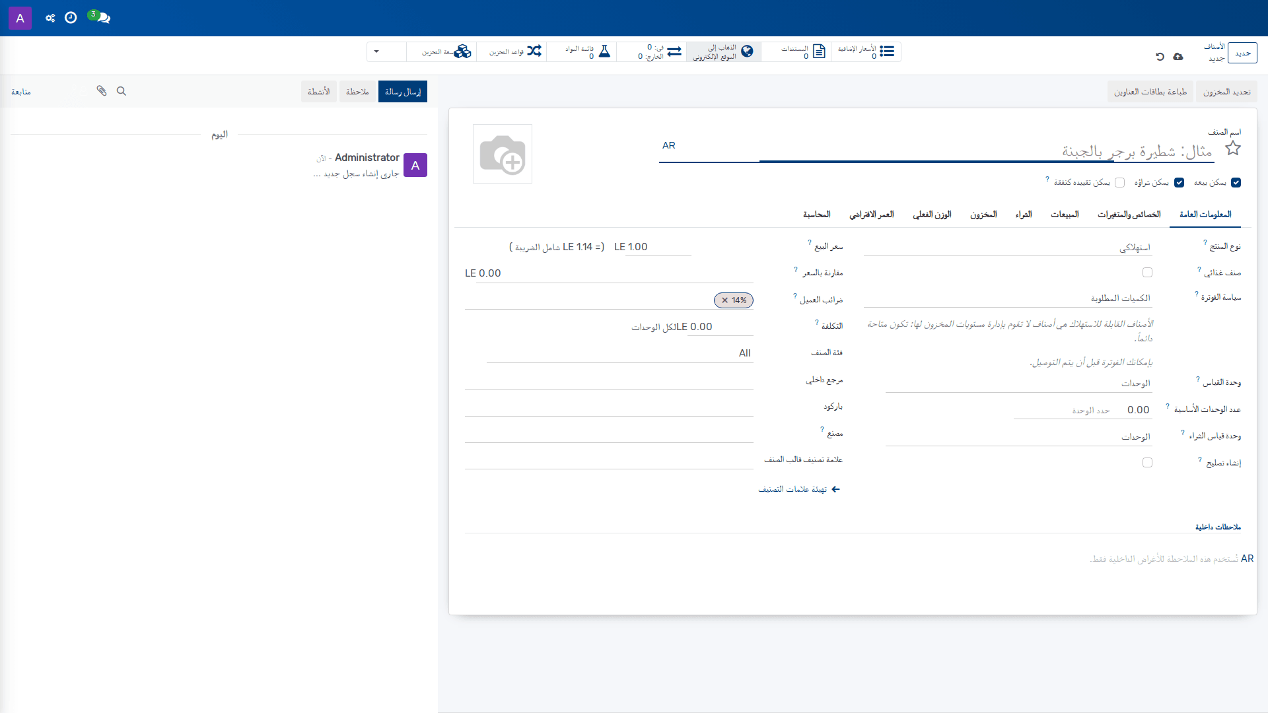Click help icon beside customer taxes (ضرائب العميل)
The height and width of the screenshot is (713, 1268).
[x=795, y=296]
